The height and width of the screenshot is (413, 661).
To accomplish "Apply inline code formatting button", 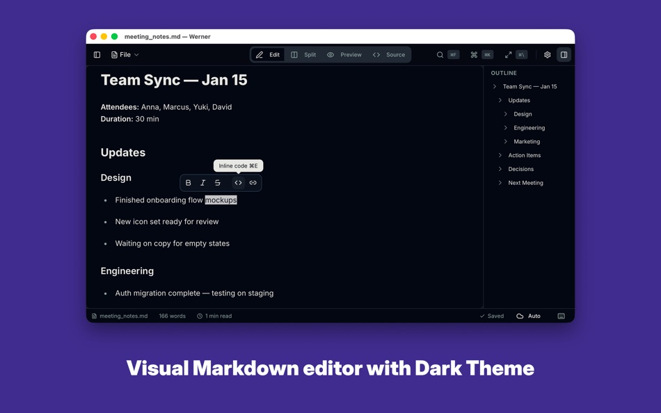I will pyautogui.click(x=238, y=183).
